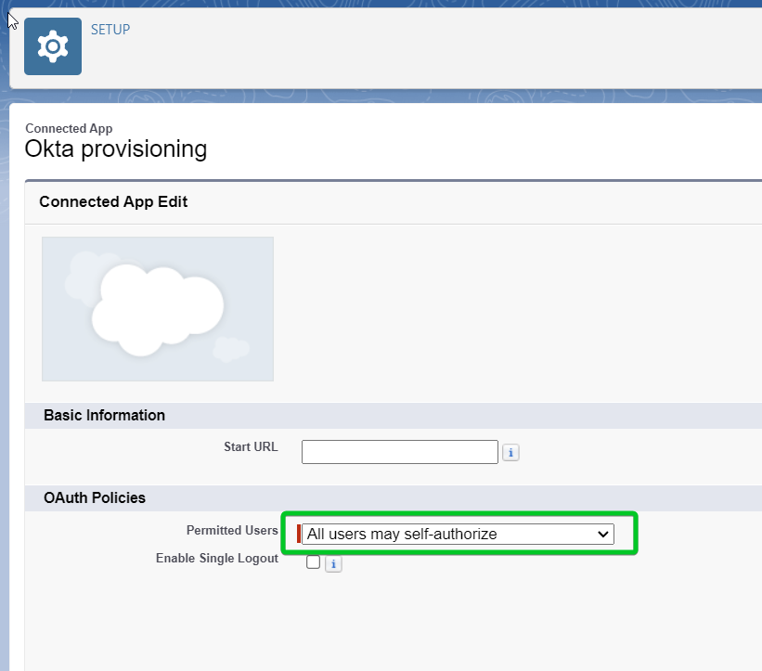
Task: Enable the Single Logout checkbox
Action: pos(314,562)
